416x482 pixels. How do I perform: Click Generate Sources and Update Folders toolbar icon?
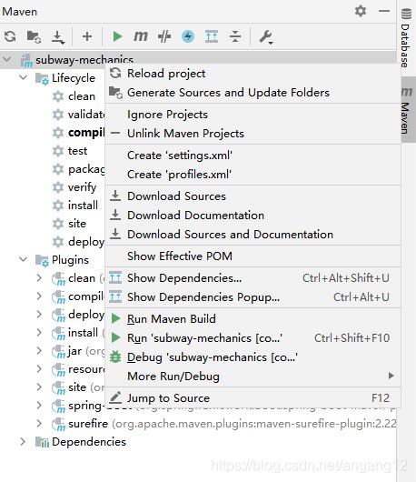pyautogui.click(x=34, y=36)
